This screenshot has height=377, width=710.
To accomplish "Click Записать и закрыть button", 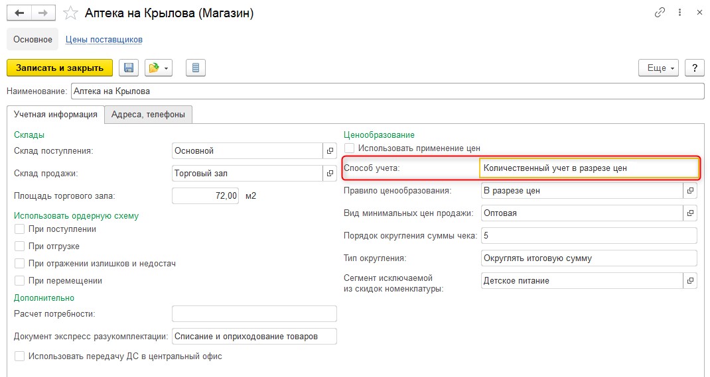I will (60, 68).
